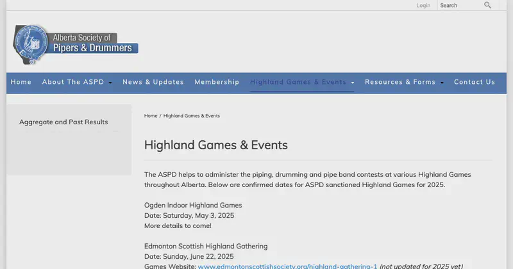513x269 pixels.
Task: Expand the About The ASPD dropdown arrow
Action: pos(110,83)
